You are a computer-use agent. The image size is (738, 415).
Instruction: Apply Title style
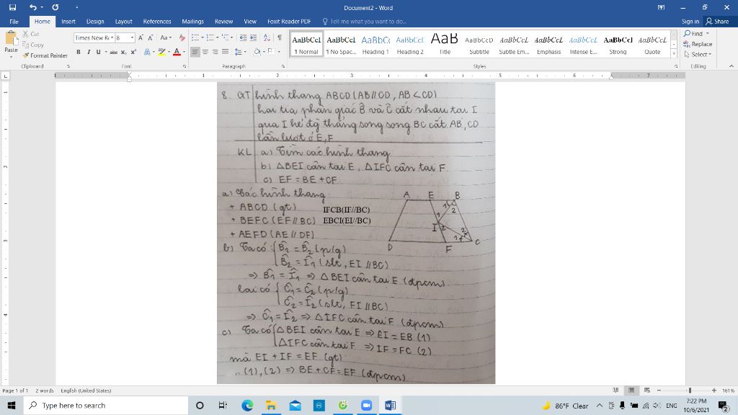point(444,45)
